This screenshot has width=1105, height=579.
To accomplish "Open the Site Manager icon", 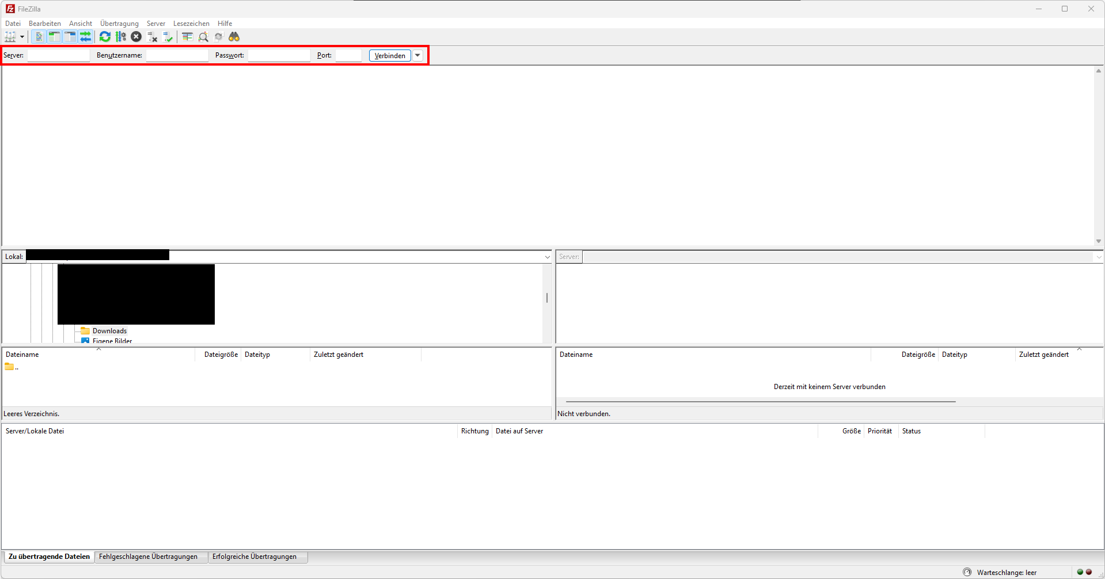I will 10,37.
